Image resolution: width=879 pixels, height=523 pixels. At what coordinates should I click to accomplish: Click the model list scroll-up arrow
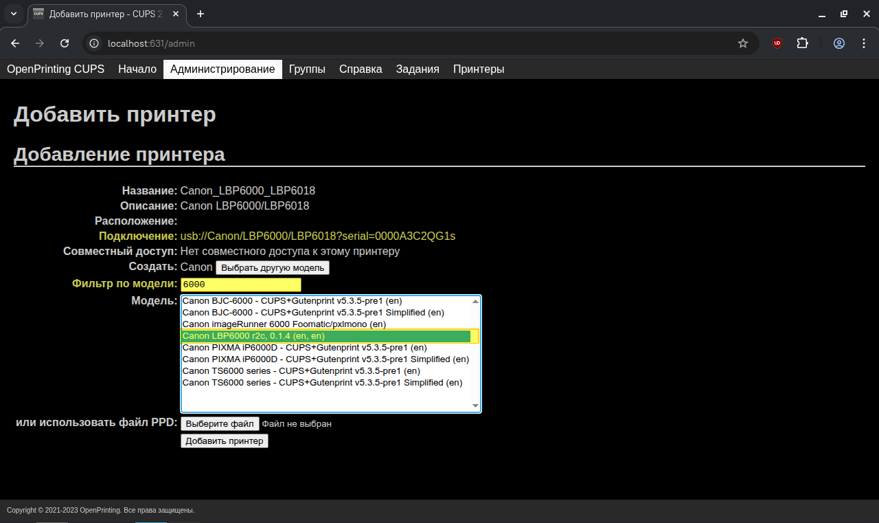click(x=475, y=301)
